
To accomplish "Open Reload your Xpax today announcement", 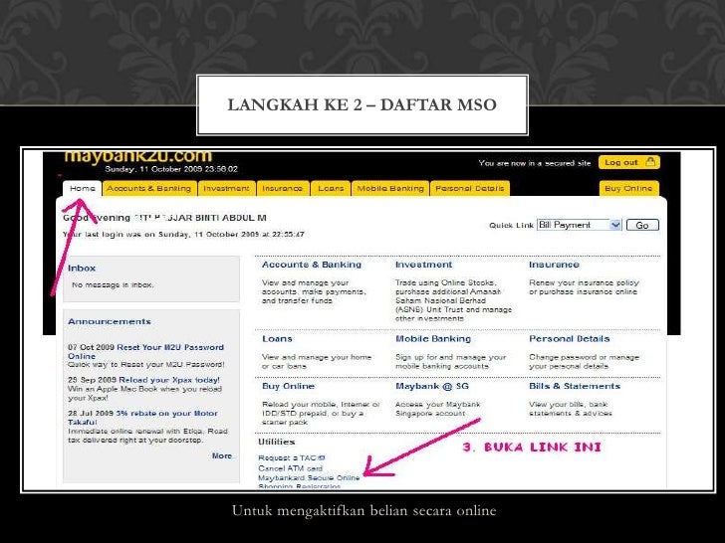I will click(169, 380).
